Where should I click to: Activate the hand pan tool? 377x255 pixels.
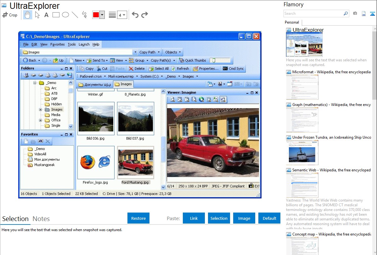(27, 15)
